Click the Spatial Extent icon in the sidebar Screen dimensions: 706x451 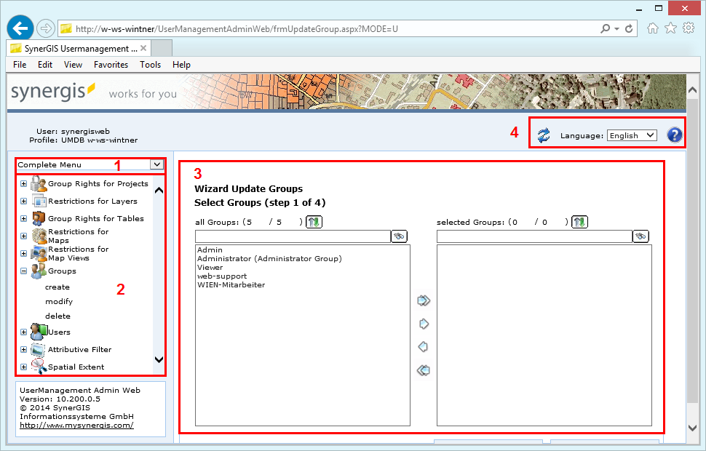pyautogui.click(x=39, y=364)
